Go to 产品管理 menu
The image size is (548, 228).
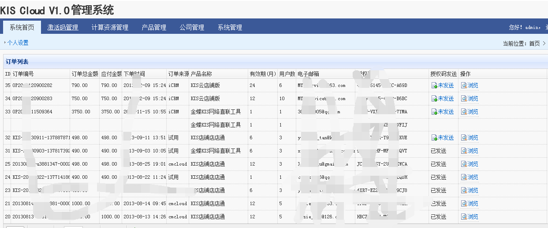pos(154,27)
